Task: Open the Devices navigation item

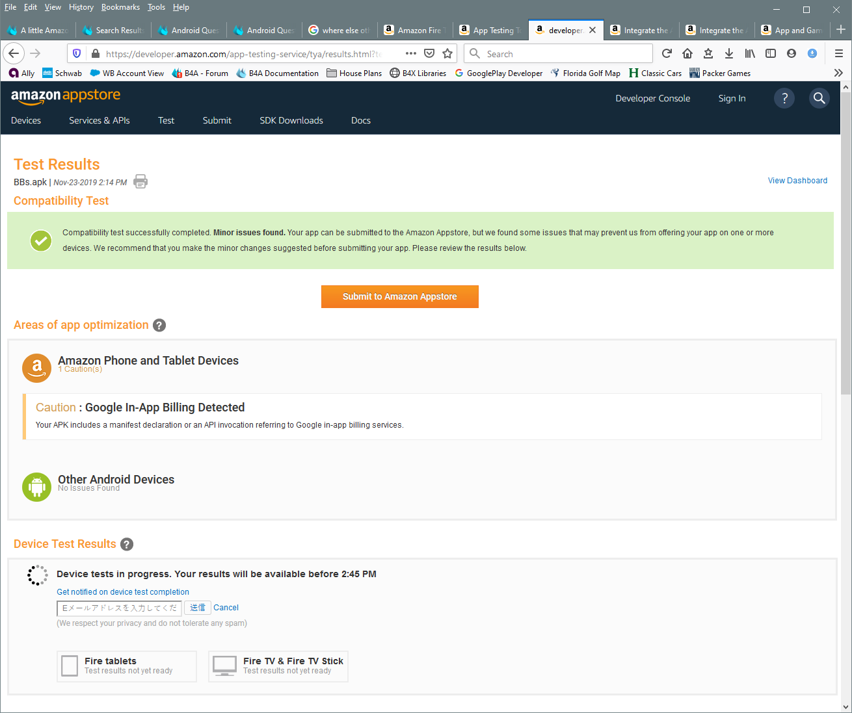Action: 26,120
